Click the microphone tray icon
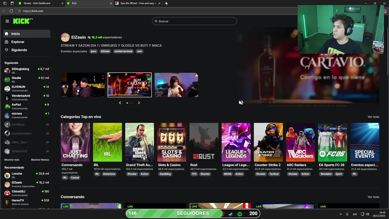Viewport: 389px width, 219px height. pos(347,214)
